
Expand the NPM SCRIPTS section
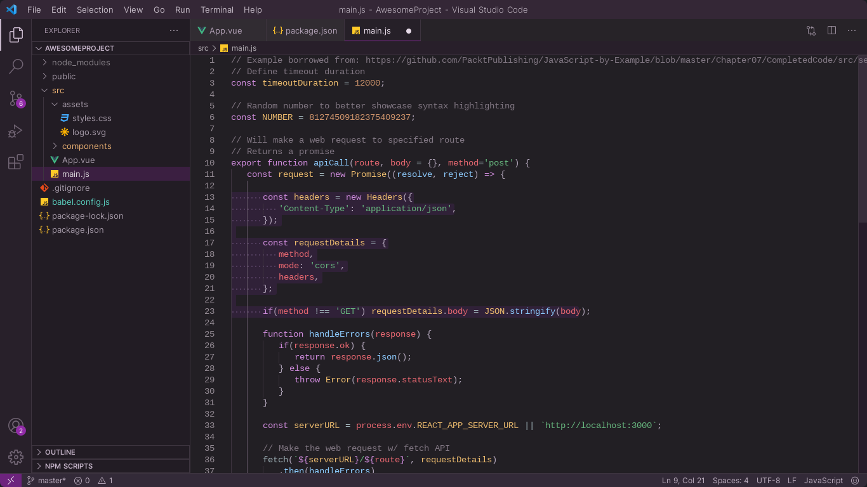coord(110,466)
